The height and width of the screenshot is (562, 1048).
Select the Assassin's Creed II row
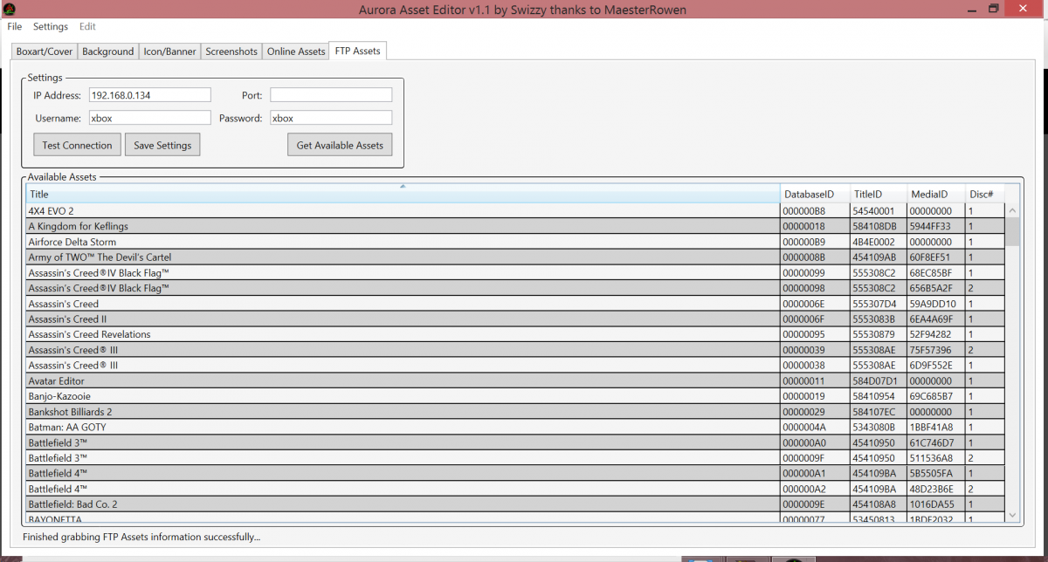click(515, 319)
